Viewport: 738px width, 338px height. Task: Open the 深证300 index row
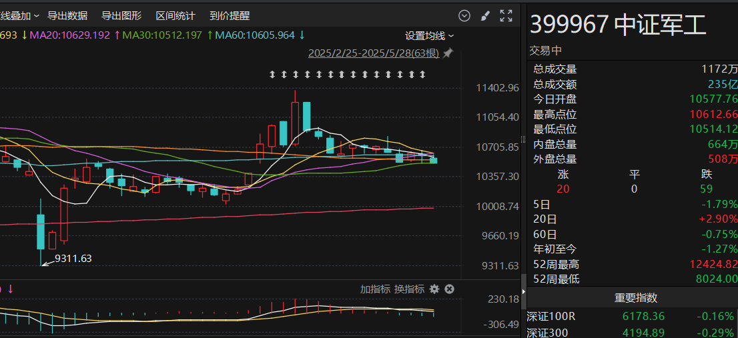tap(632, 333)
